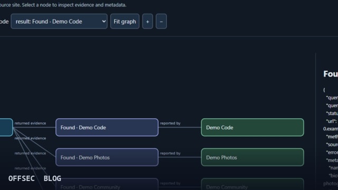Zoom in with the plus button

tap(147, 21)
